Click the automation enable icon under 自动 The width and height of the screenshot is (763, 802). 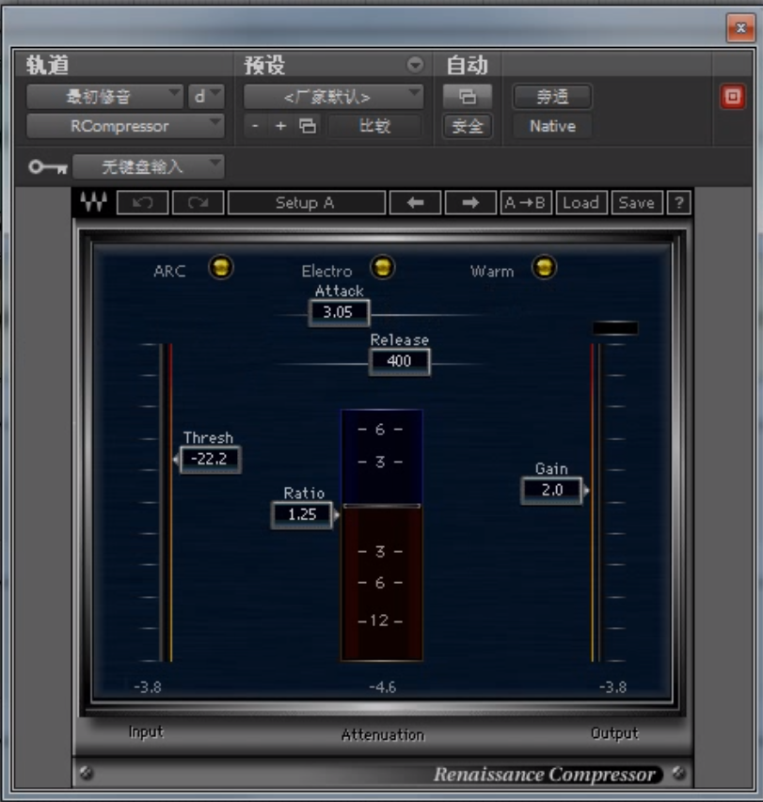(467, 97)
